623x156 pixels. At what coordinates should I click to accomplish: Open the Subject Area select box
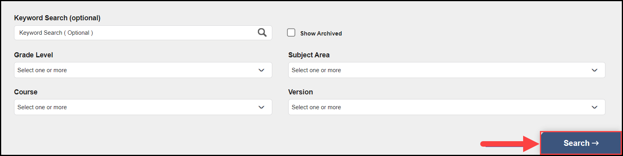point(447,70)
